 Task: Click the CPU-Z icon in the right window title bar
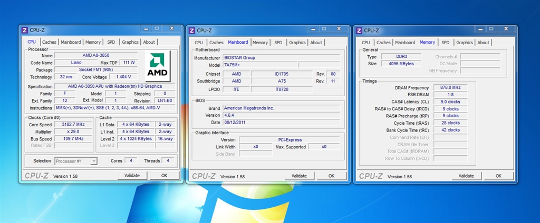pyautogui.click(x=359, y=31)
